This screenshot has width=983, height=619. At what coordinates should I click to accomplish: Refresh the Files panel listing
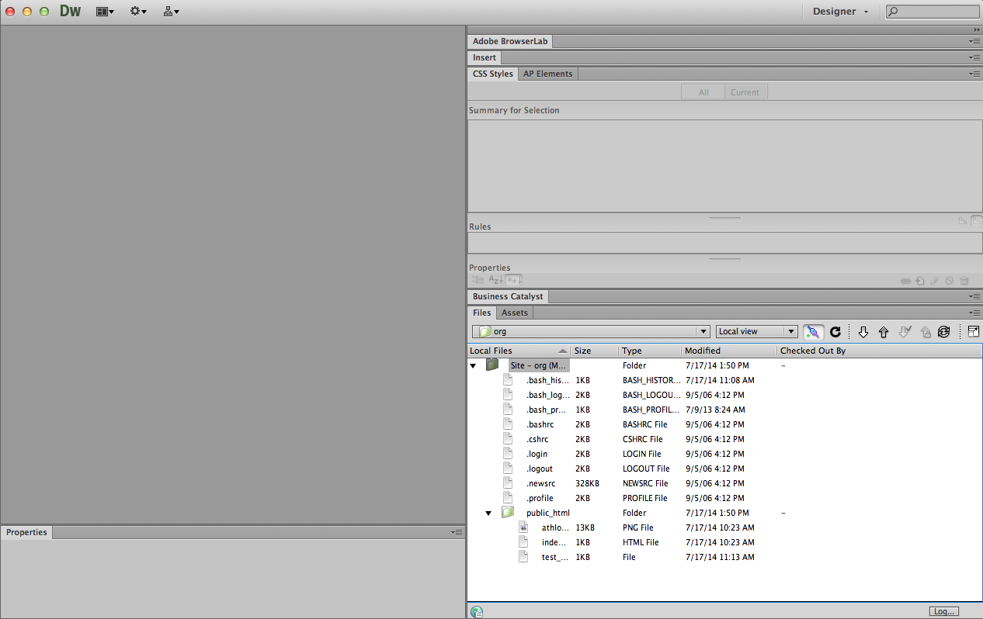(x=835, y=332)
